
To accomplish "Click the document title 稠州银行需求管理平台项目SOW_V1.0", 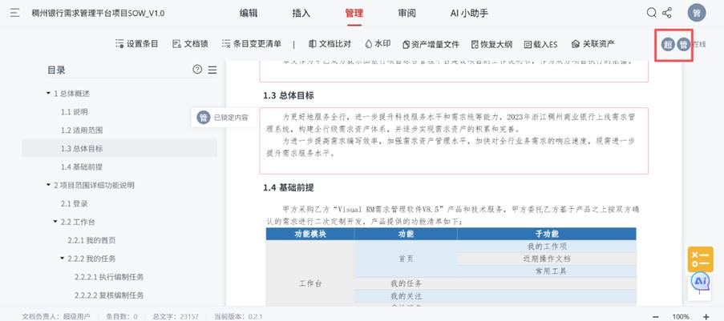I will 98,13.
